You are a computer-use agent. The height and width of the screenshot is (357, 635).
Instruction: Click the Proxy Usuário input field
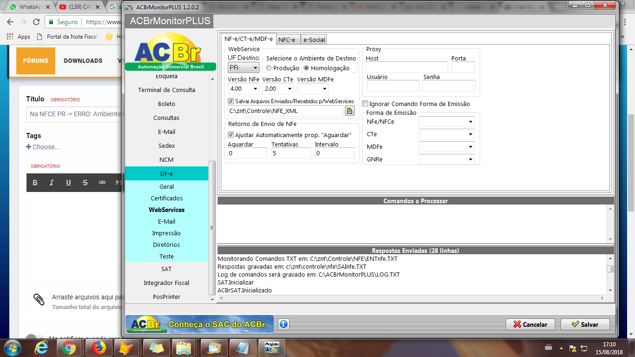coord(393,86)
